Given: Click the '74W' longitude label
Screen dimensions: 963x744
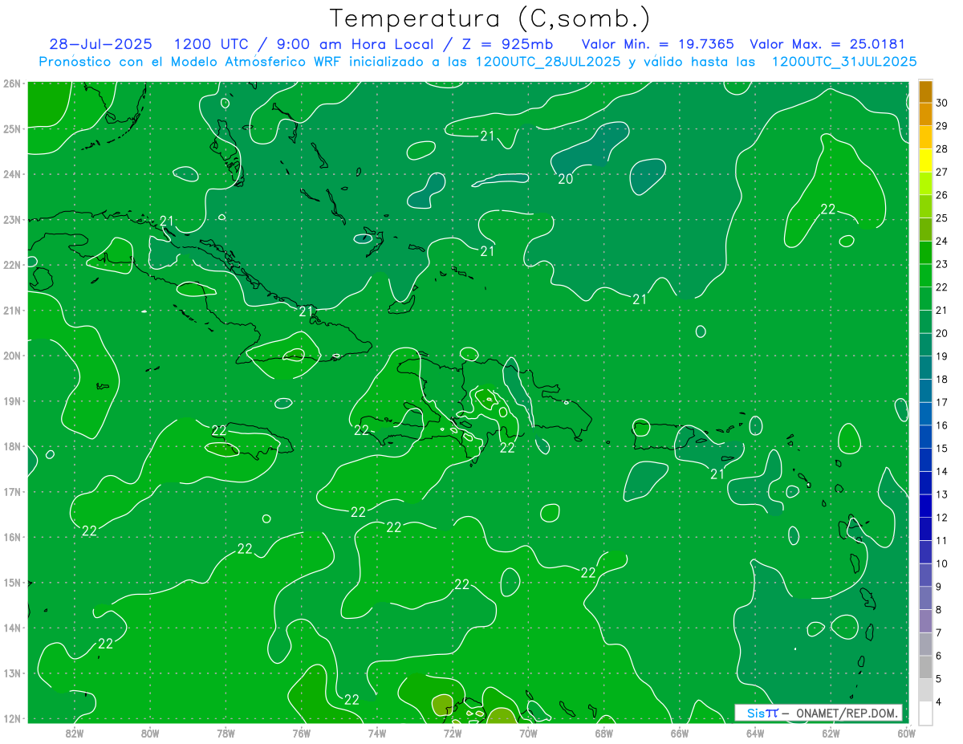Looking at the screenshot, I should tap(377, 732).
